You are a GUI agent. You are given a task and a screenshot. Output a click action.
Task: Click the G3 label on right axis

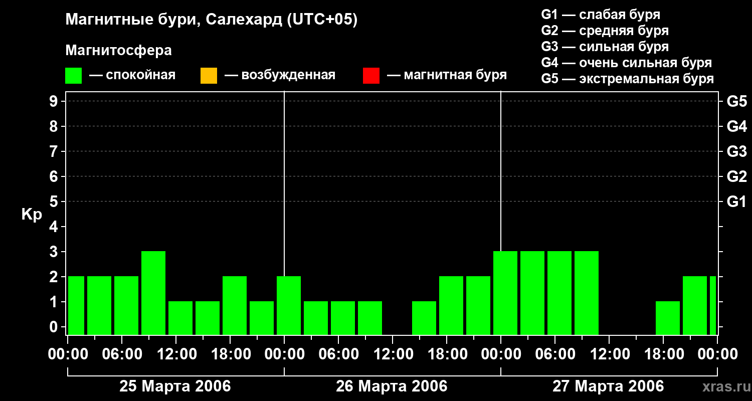pos(736,151)
